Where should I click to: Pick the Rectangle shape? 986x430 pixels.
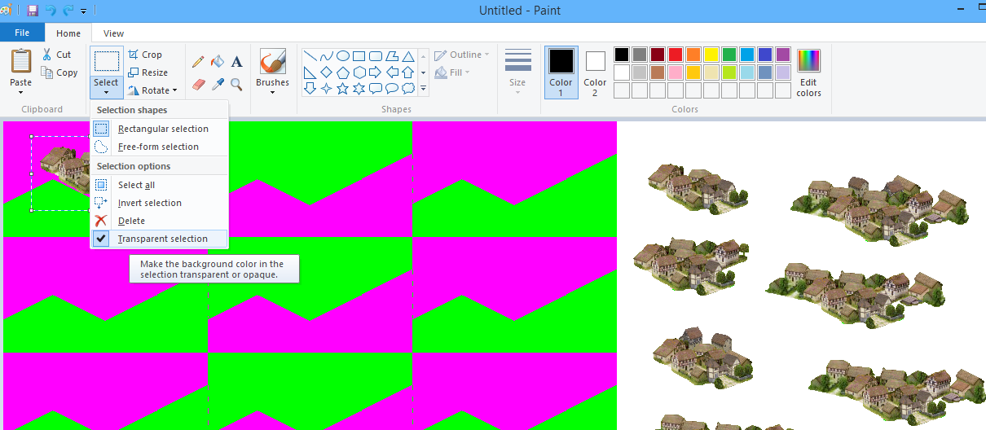click(x=359, y=56)
